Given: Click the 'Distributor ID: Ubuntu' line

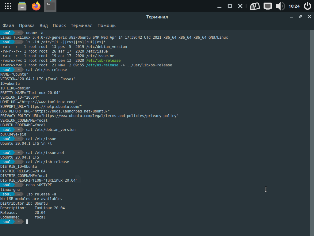Looking at the screenshot, I should [24, 203].
